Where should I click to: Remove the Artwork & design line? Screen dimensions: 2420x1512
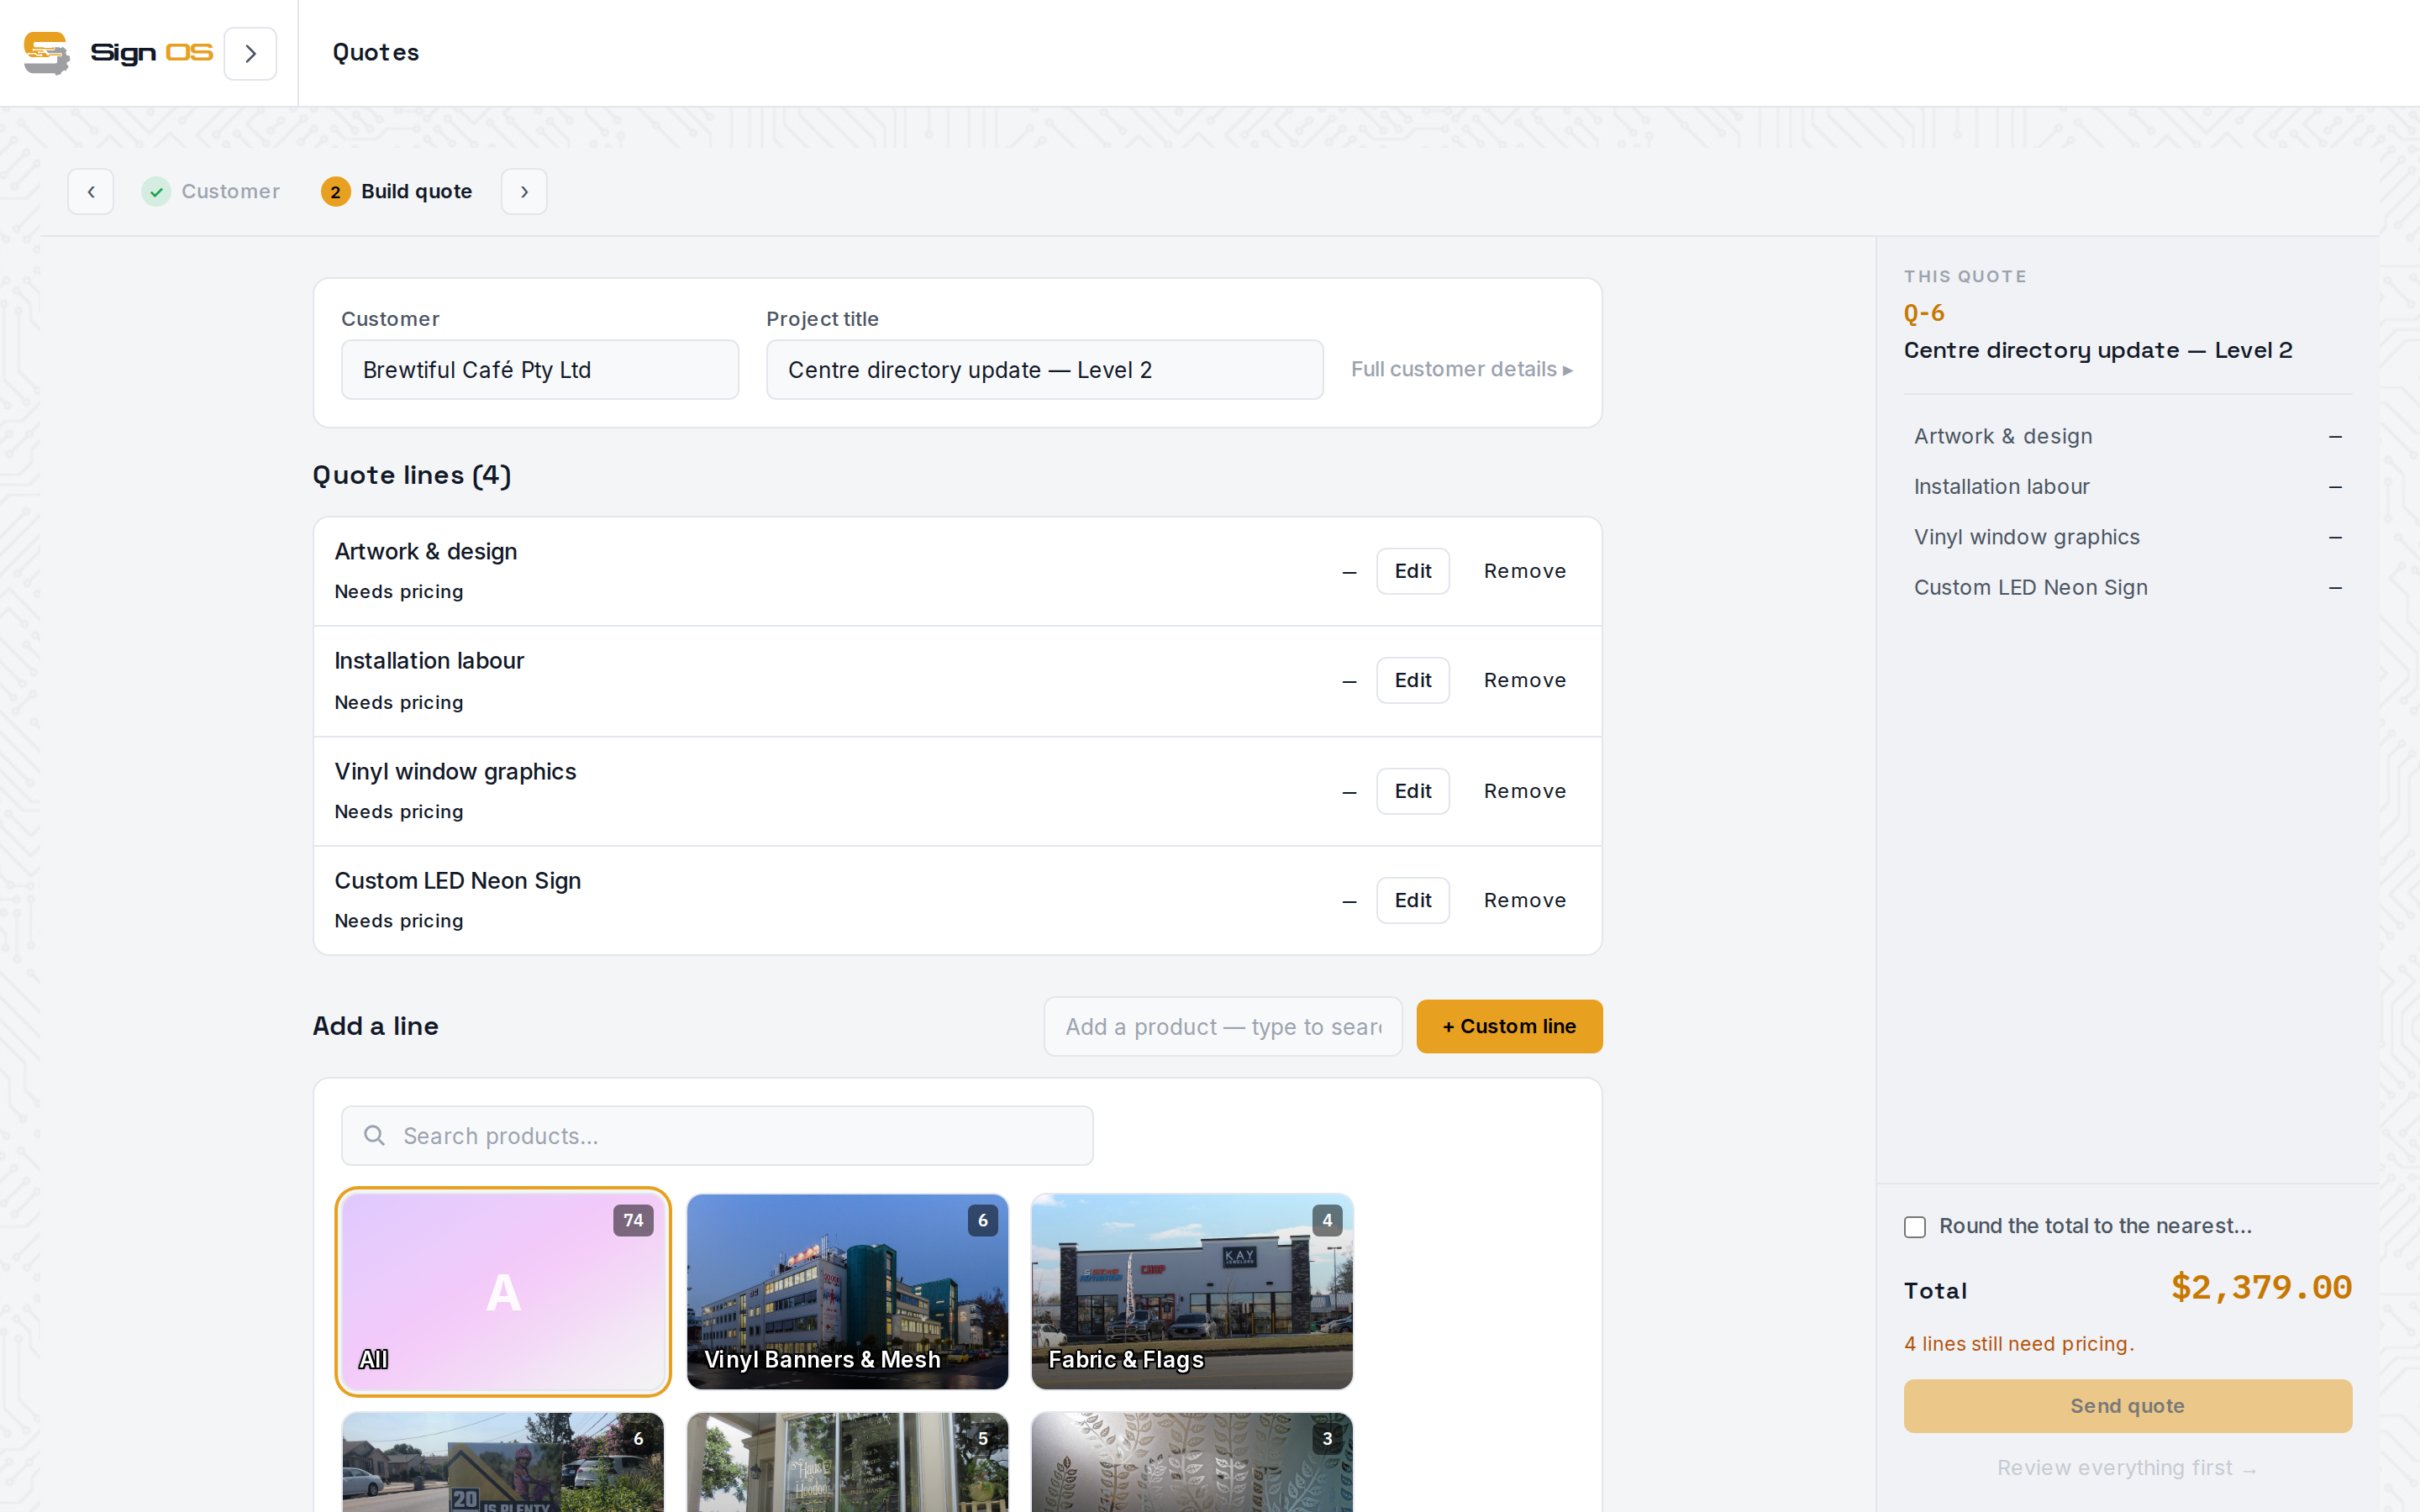[x=1524, y=571]
